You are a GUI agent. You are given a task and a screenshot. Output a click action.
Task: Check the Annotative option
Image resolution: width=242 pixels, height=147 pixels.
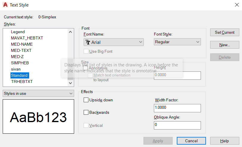[x=86, y=68]
